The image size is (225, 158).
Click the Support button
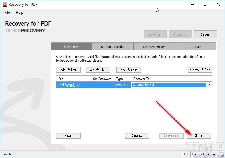coord(180,34)
